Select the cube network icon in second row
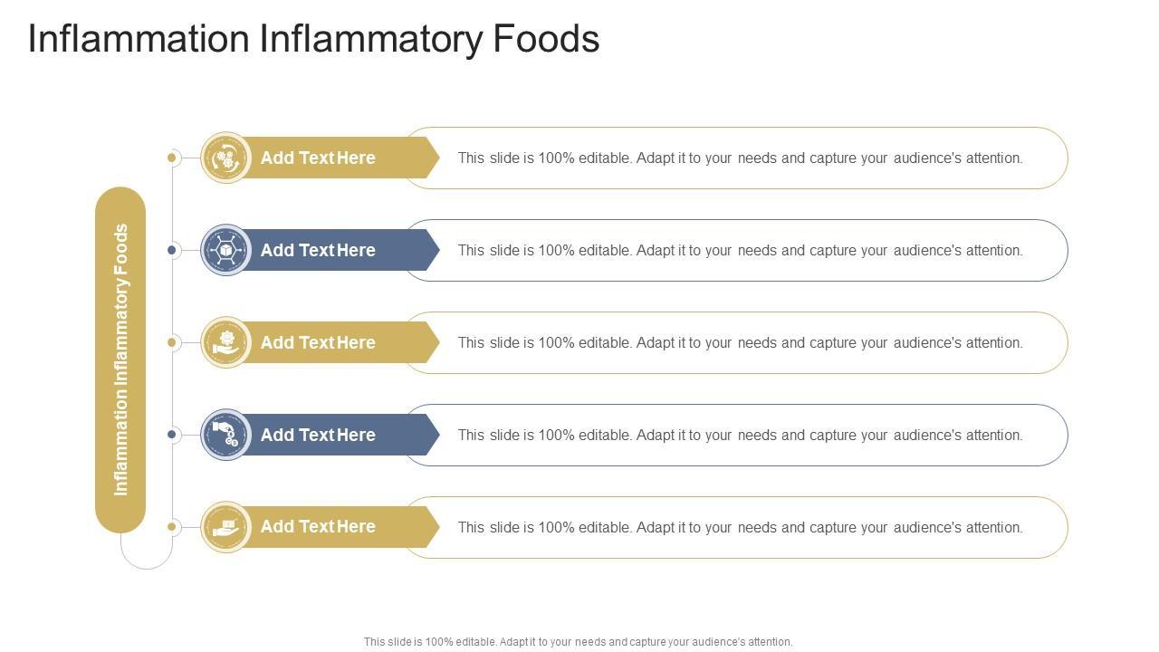Screen dimensions: 1159x652 point(225,251)
